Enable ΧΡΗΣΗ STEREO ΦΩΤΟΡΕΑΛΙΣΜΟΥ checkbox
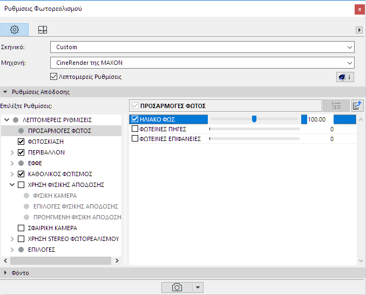Screen dimensions: 366x295 21,239
